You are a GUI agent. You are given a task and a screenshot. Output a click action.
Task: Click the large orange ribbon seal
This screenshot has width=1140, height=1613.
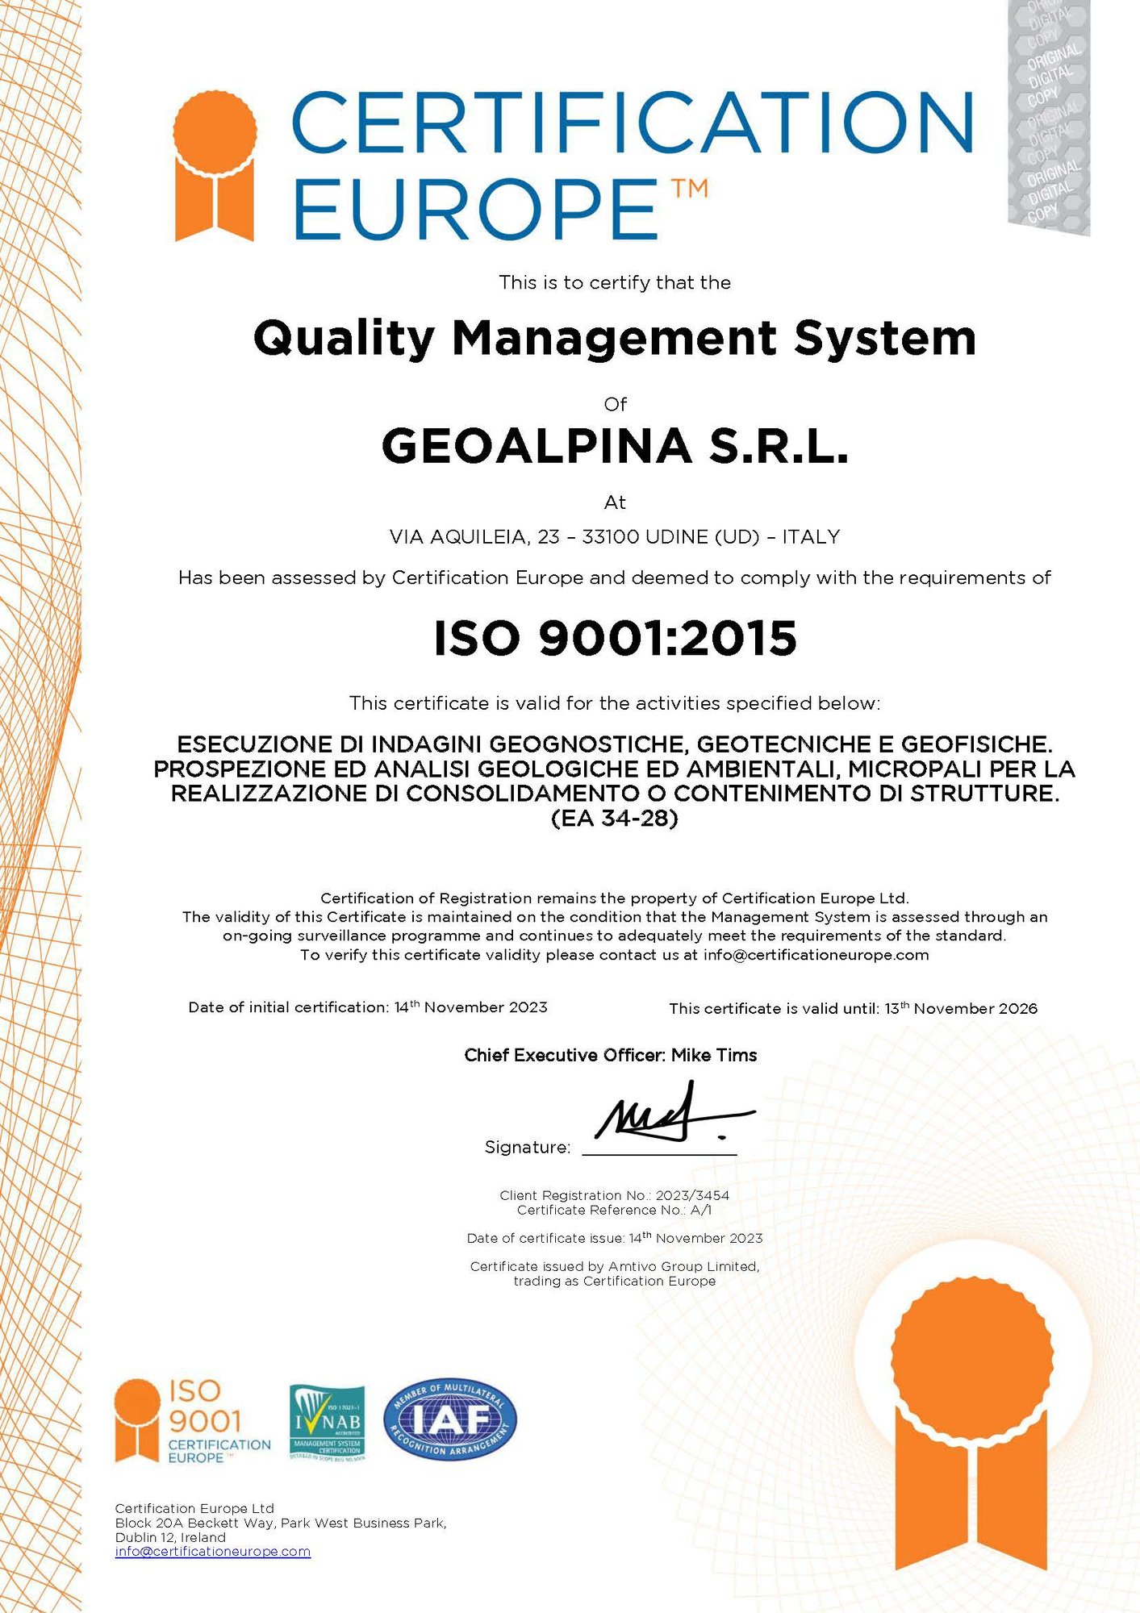[972, 1425]
